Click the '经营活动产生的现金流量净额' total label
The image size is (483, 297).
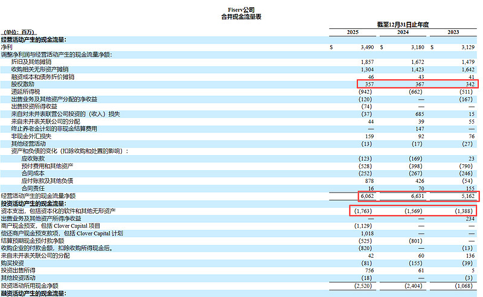[38, 196]
